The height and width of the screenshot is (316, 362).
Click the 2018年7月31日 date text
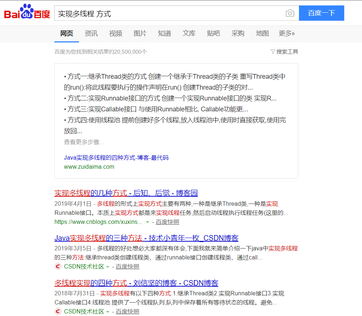coord(75,294)
